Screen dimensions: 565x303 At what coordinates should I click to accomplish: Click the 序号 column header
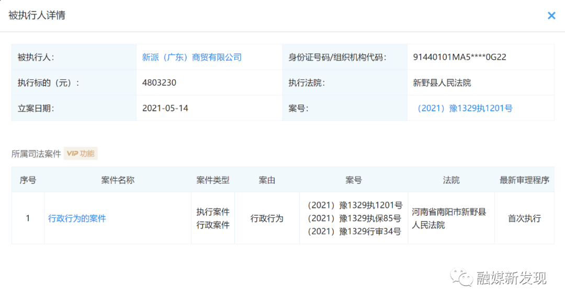pos(28,180)
